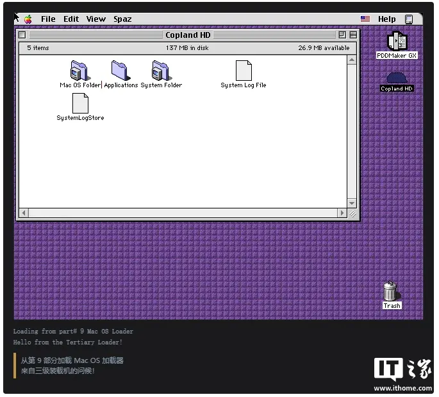Open the US flag keyboard menu
The height and width of the screenshot is (397, 439).
[x=365, y=19]
